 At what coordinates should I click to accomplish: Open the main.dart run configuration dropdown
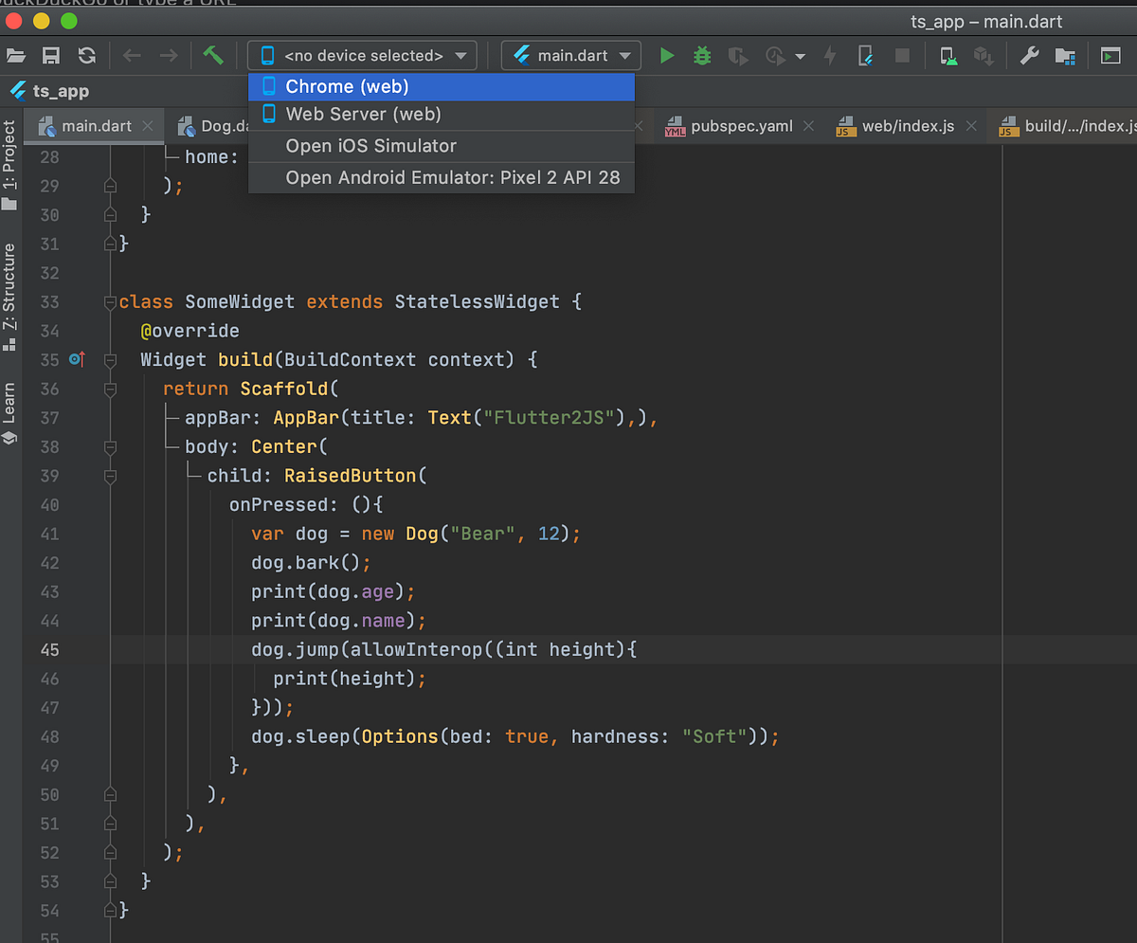[571, 56]
